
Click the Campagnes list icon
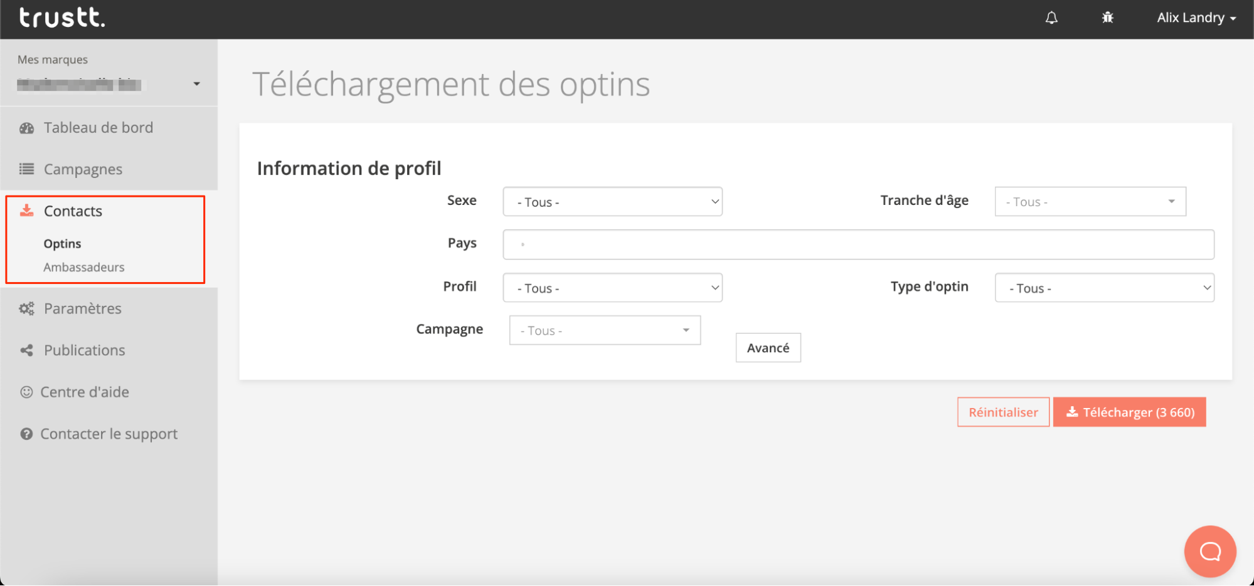[26, 169]
